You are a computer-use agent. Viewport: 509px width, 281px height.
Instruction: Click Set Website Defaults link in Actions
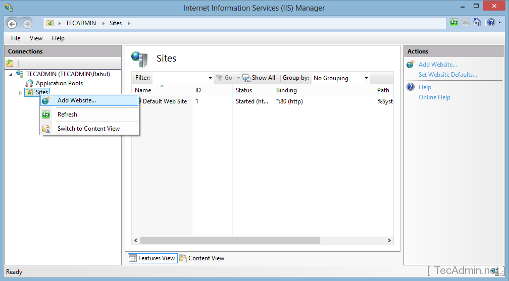click(447, 75)
